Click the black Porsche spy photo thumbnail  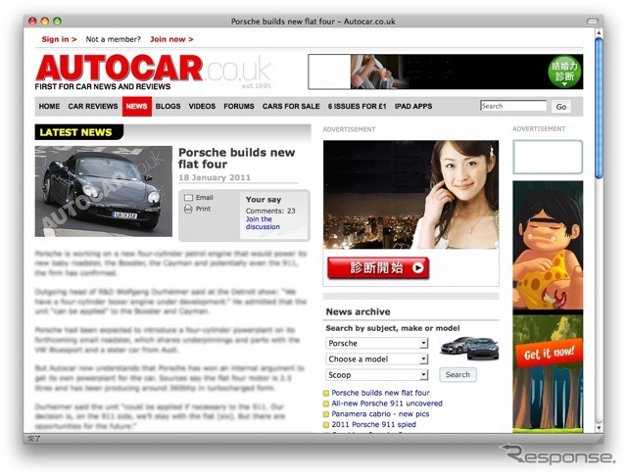click(104, 191)
